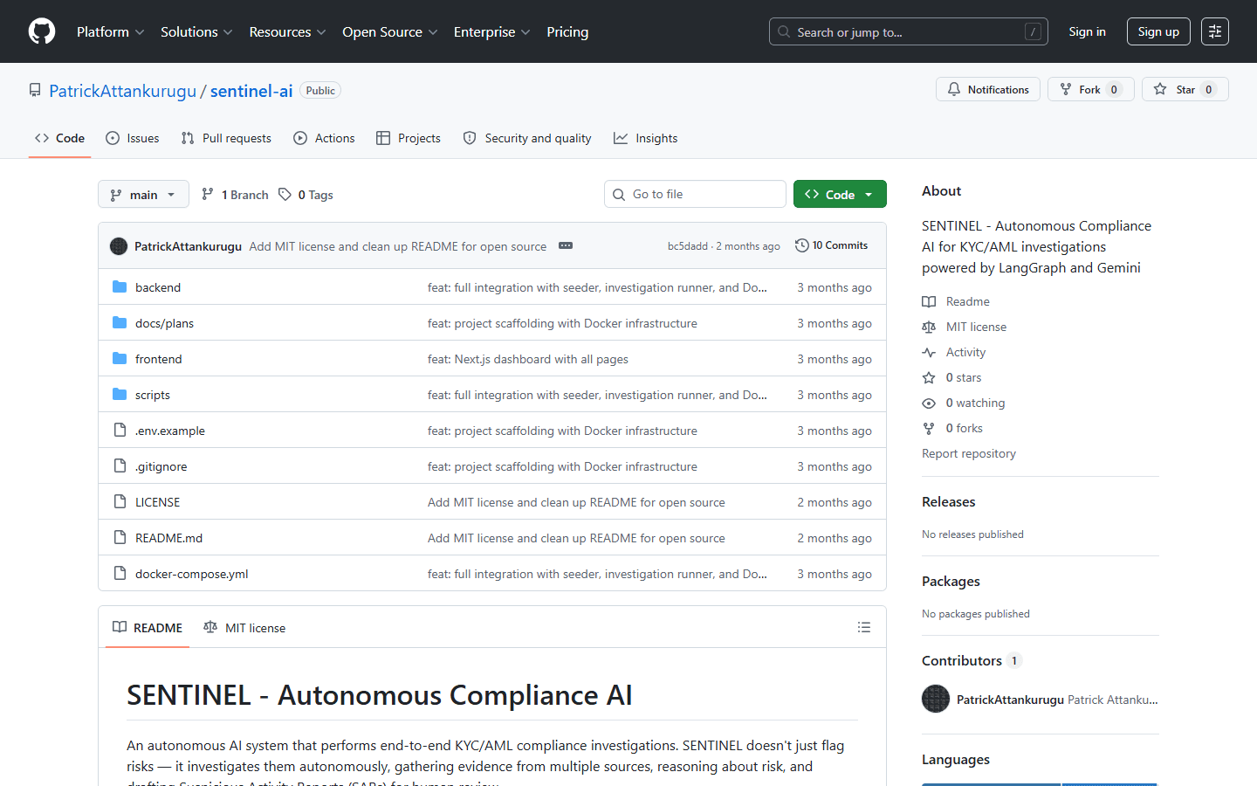Click the fork icon in the Fork button

coord(1066,89)
